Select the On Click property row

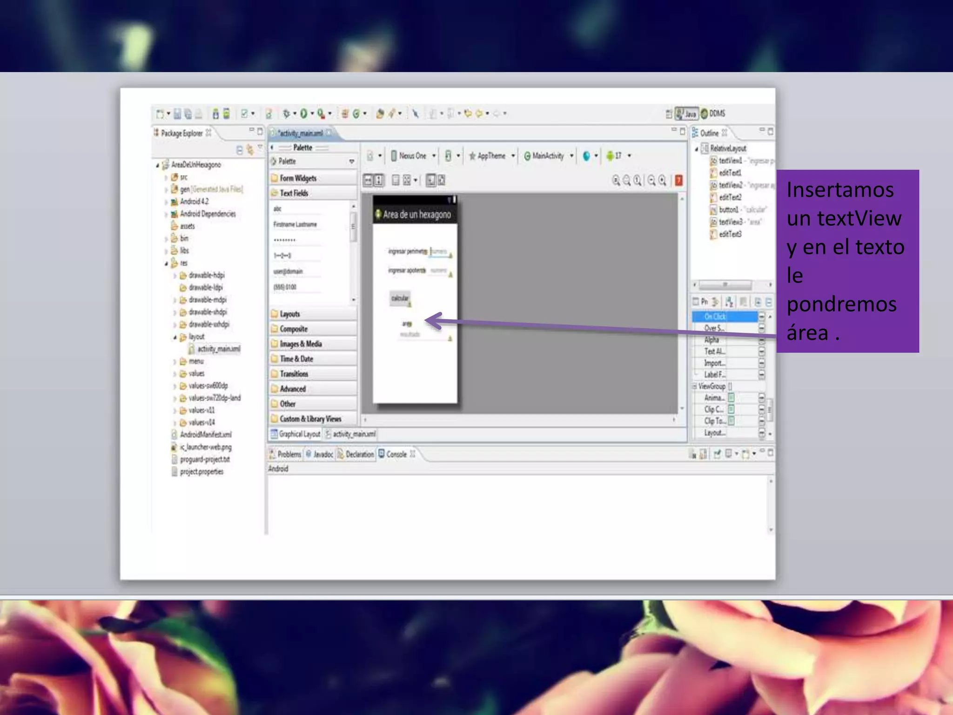click(x=715, y=317)
